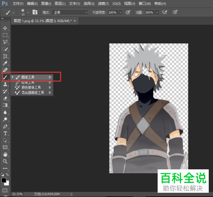Select the Zoom tool
The height and width of the screenshot is (197, 213).
pyautogui.click(x=5, y=161)
